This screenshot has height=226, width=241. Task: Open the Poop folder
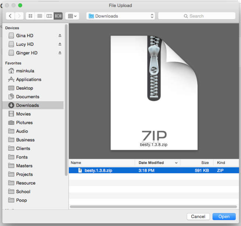pyautogui.click(x=33, y=201)
